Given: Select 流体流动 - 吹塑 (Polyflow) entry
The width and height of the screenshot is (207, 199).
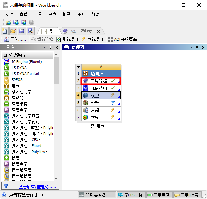Looking at the screenshot, I should pos(28,128).
